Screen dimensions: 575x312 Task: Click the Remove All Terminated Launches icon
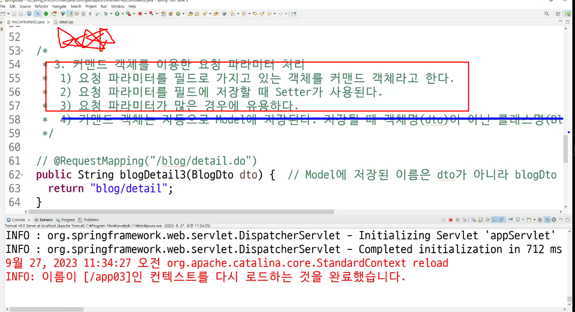coord(464,220)
